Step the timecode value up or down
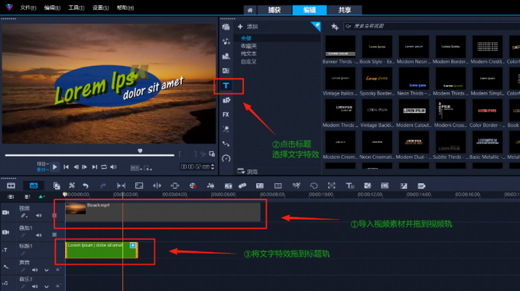This screenshot has width=520, height=291. (x=213, y=167)
